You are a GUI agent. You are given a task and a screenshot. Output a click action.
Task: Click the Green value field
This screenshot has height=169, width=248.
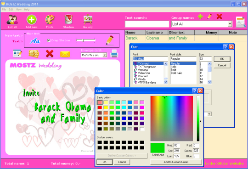tap(196, 151)
